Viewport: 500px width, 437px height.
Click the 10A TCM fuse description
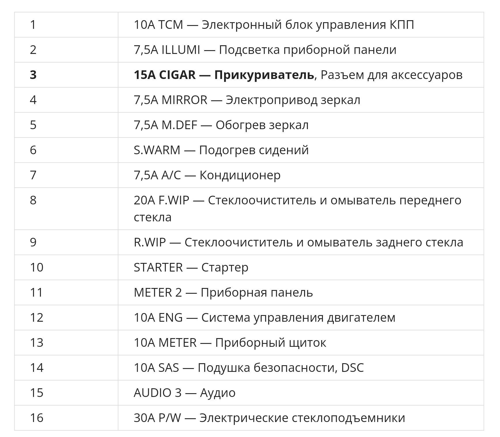274,25
